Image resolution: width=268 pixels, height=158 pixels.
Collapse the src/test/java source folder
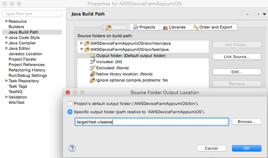coord(82,49)
